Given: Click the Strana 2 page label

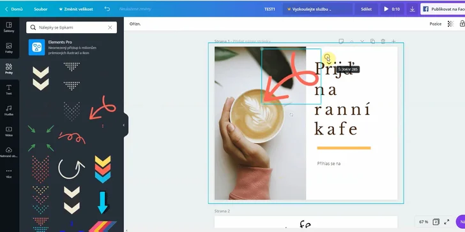Looking at the screenshot, I should tap(222, 211).
